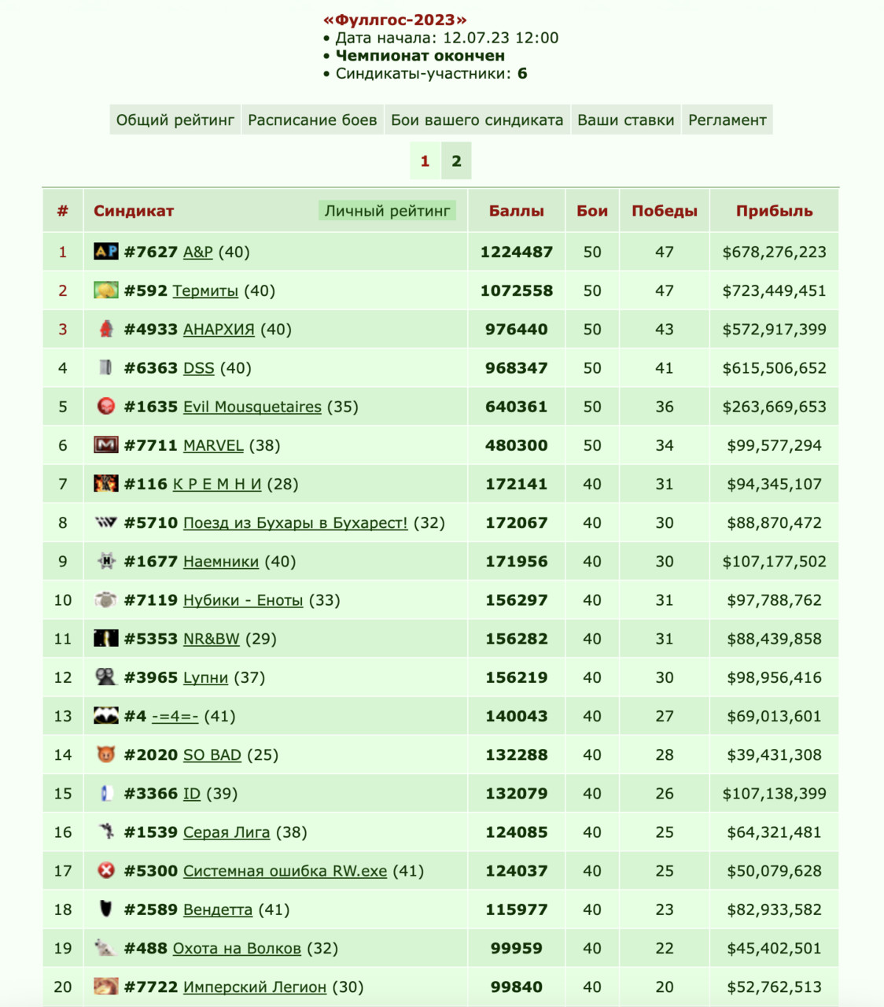The image size is (884, 1007).
Task: Click the score value 976440
Action: 516,329
